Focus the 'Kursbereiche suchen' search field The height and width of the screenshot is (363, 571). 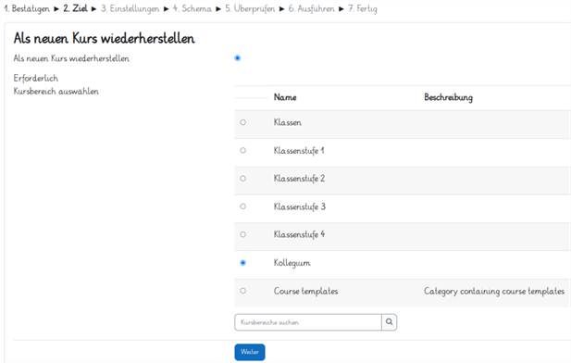click(308, 322)
